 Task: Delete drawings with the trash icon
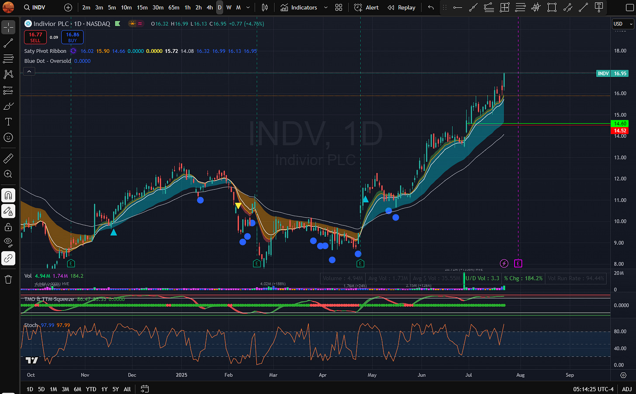click(x=8, y=280)
